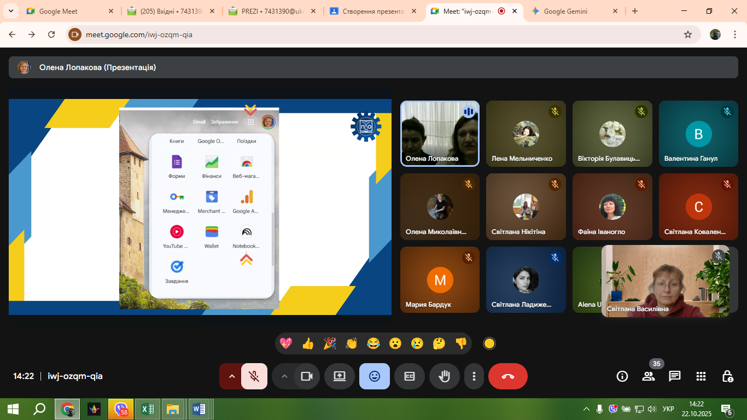Open the Meeting details info icon
This screenshot has height=420, width=747.
pyautogui.click(x=622, y=376)
